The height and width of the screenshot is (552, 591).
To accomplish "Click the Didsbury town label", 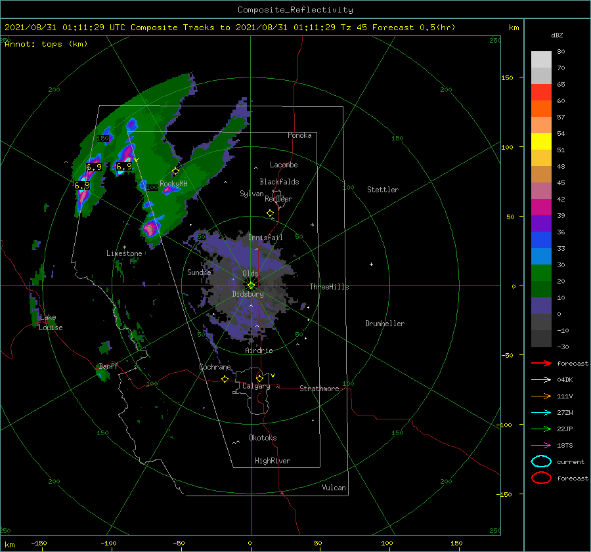I will click(x=248, y=294).
